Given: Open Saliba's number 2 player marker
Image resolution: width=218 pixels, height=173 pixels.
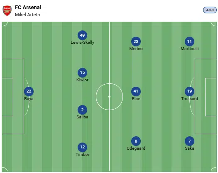Looking at the screenshot, I should point(82,110).
